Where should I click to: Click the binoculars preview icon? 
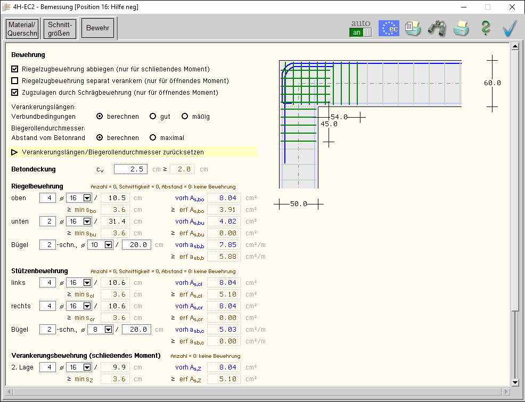click(437, 28)
